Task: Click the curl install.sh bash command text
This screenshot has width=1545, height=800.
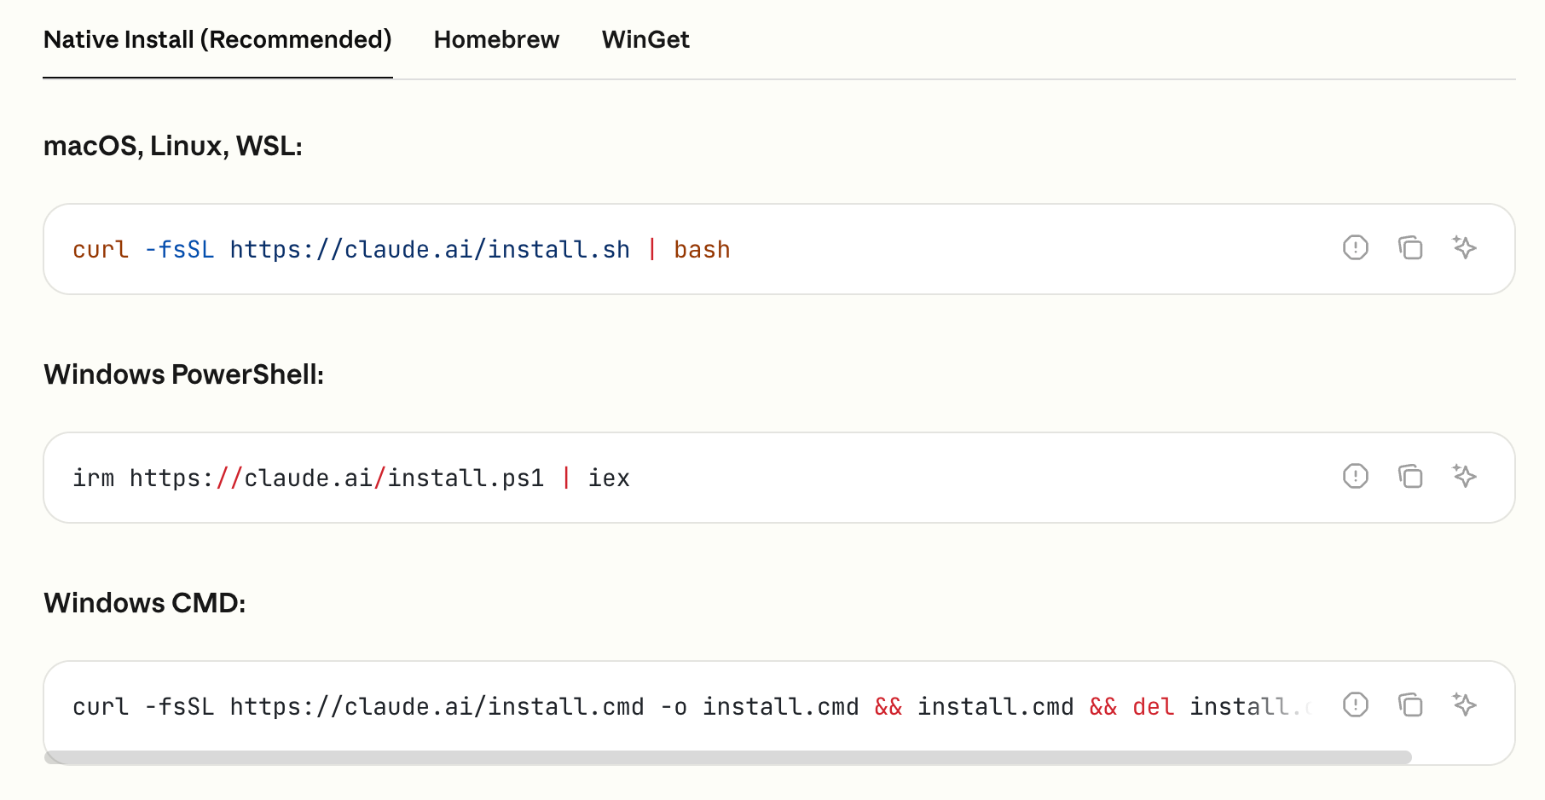Action: pyautogui.click(x=402, y=249)
